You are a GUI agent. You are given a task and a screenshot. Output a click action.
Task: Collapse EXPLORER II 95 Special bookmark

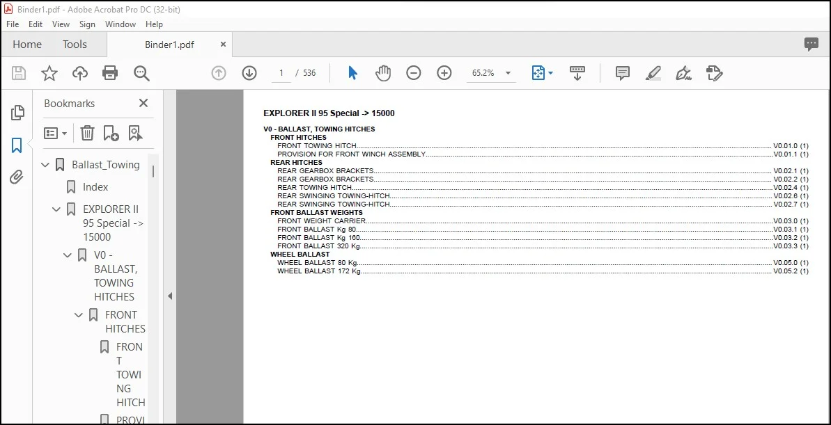(x=56, y=209)
